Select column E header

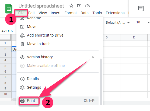134,37
